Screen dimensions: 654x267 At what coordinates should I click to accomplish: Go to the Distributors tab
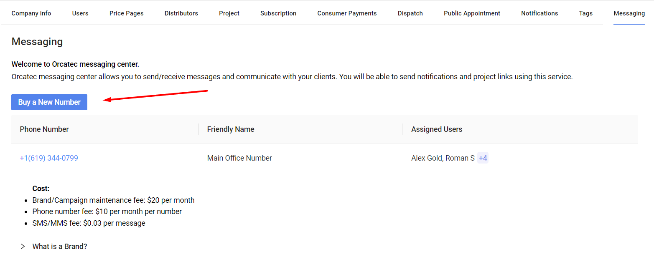(x=181, y=13)
